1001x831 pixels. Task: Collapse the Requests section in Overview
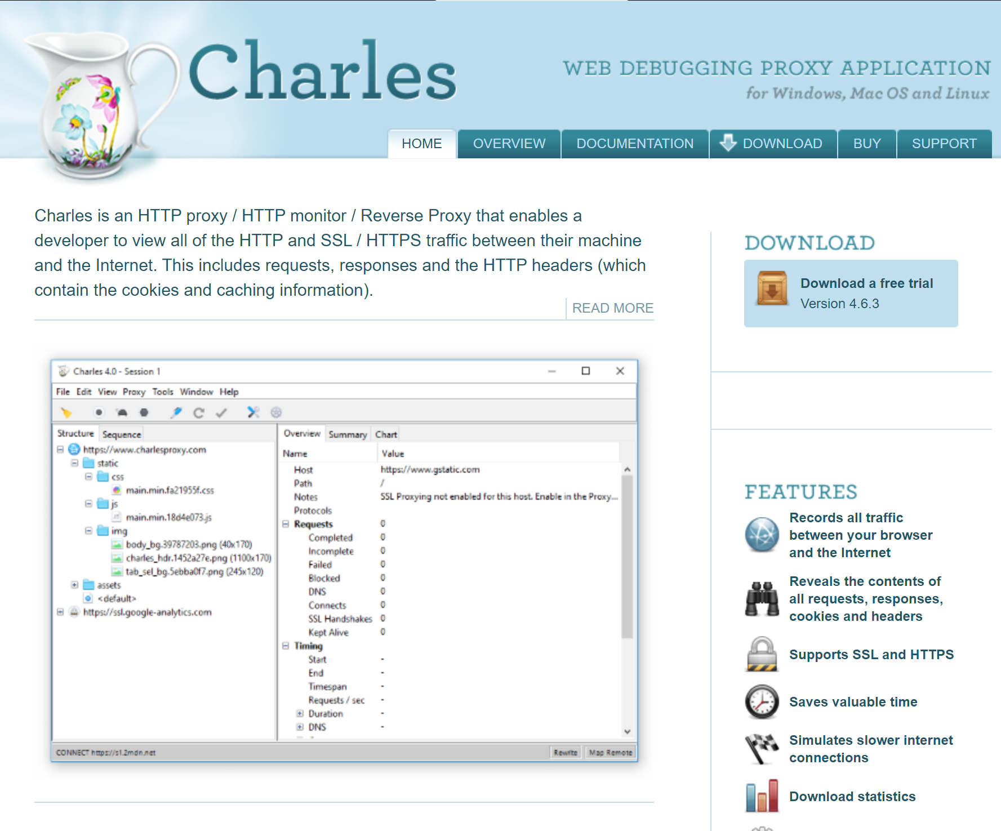pyautogui.click(x=286, y=524)
